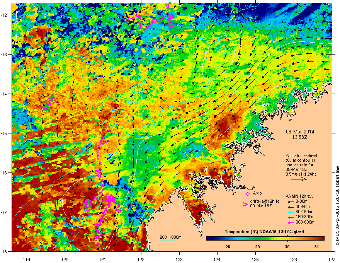
Task: Click longitude axis label 126
Action: pos(294,259)
